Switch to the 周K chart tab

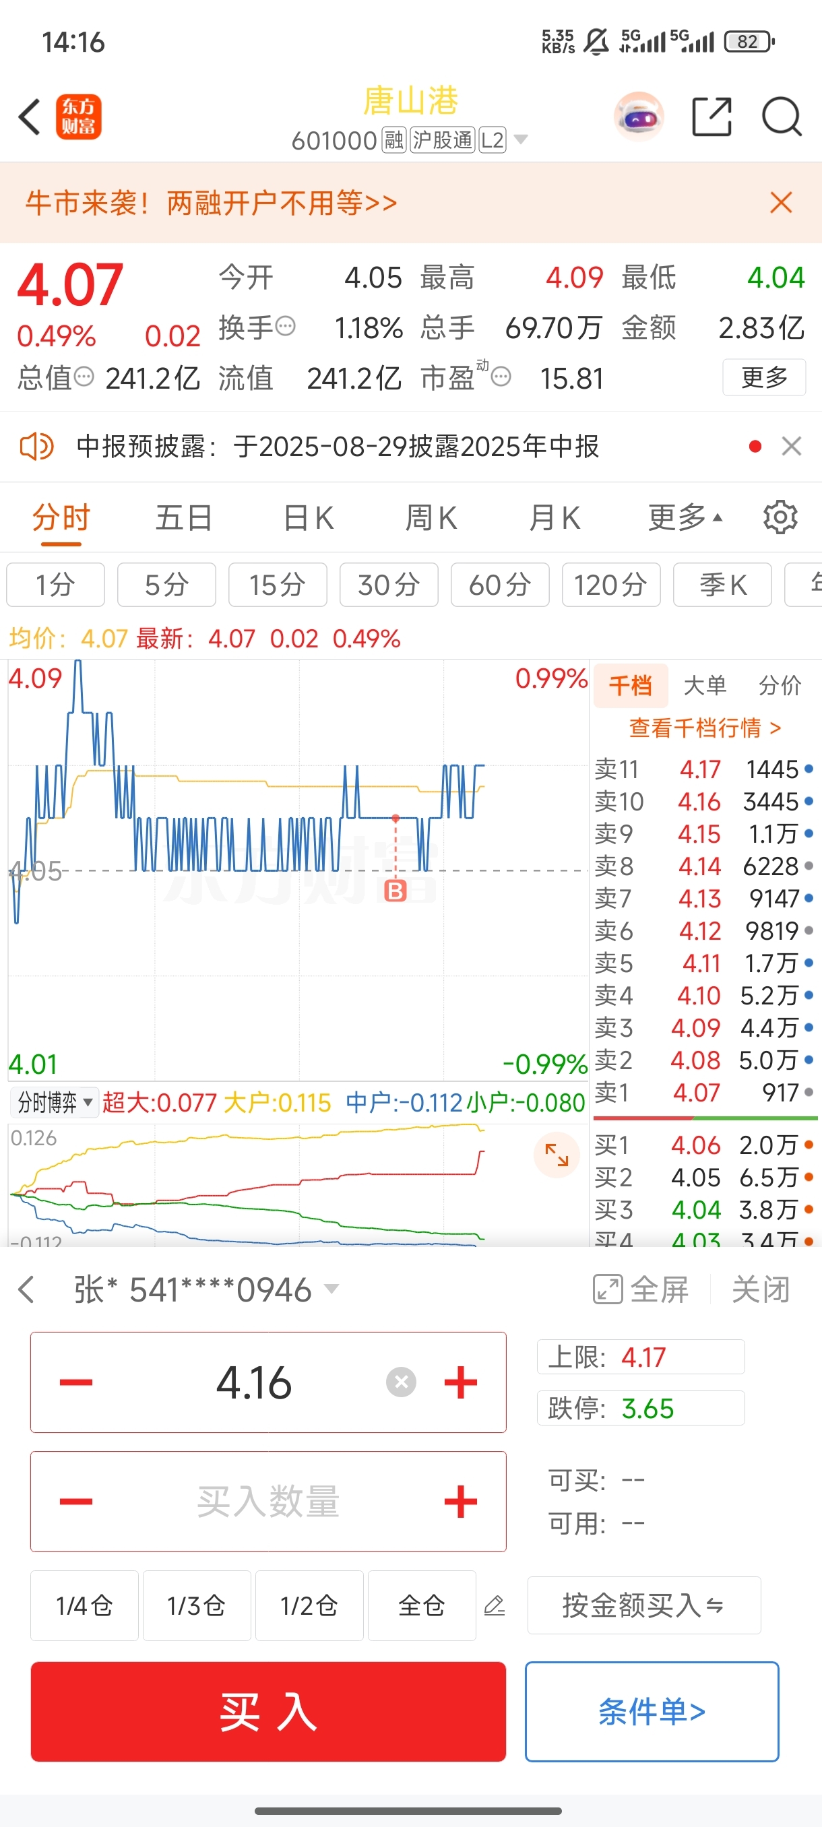click(x=431, y=518)
